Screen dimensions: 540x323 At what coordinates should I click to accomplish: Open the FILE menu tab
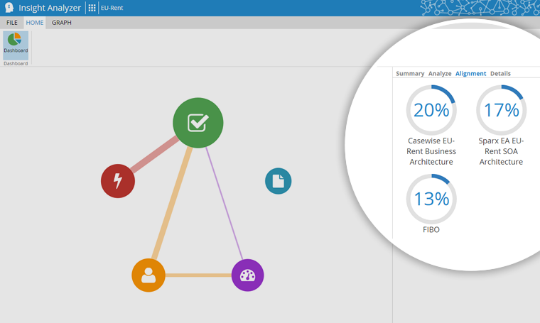11,22
